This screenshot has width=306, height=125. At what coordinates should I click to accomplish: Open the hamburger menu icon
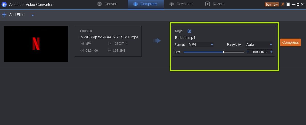[288, 4]
